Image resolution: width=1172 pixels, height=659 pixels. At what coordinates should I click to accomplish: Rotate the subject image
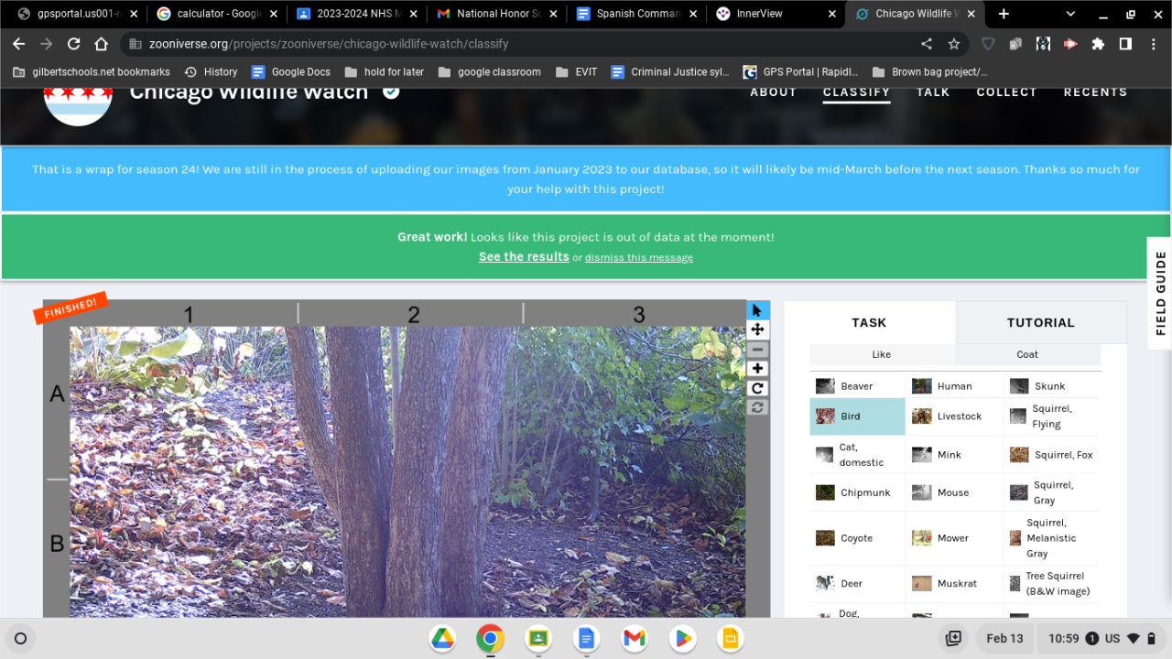[x=757, y=388]
